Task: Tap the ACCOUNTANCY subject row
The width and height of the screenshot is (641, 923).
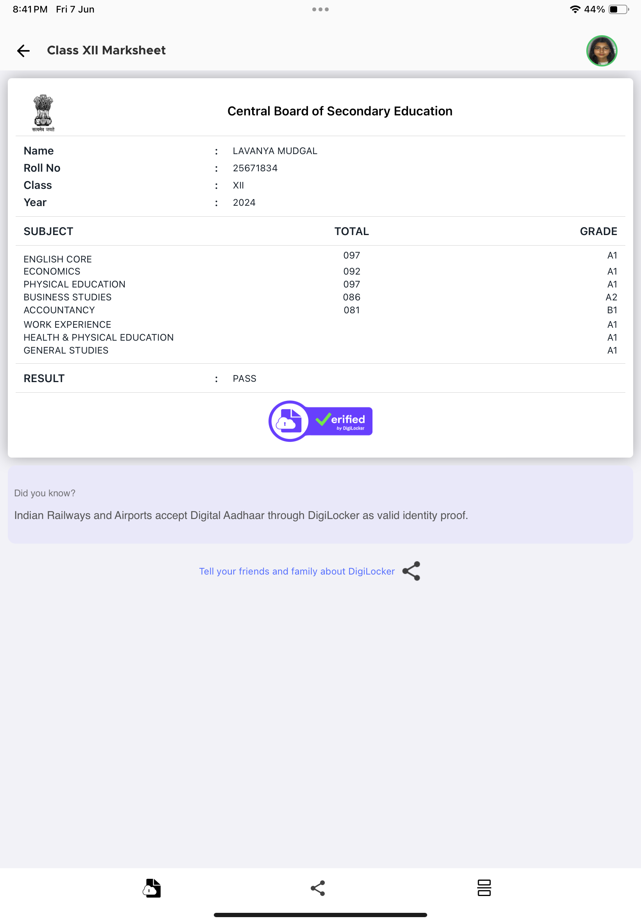Action: coord(320,310)
